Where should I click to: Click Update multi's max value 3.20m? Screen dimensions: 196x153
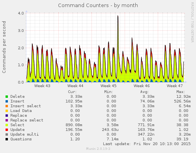(185, 134)
